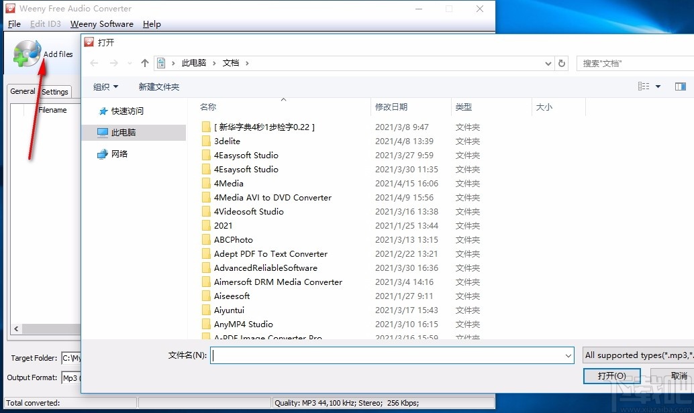The image size is (694, 413).
Task: Switch to the Settings tab
Action: coord(55,91)
